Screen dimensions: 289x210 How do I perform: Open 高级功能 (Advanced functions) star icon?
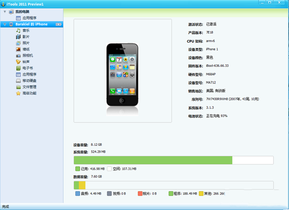pyautogui.click(x=18, y=93)
